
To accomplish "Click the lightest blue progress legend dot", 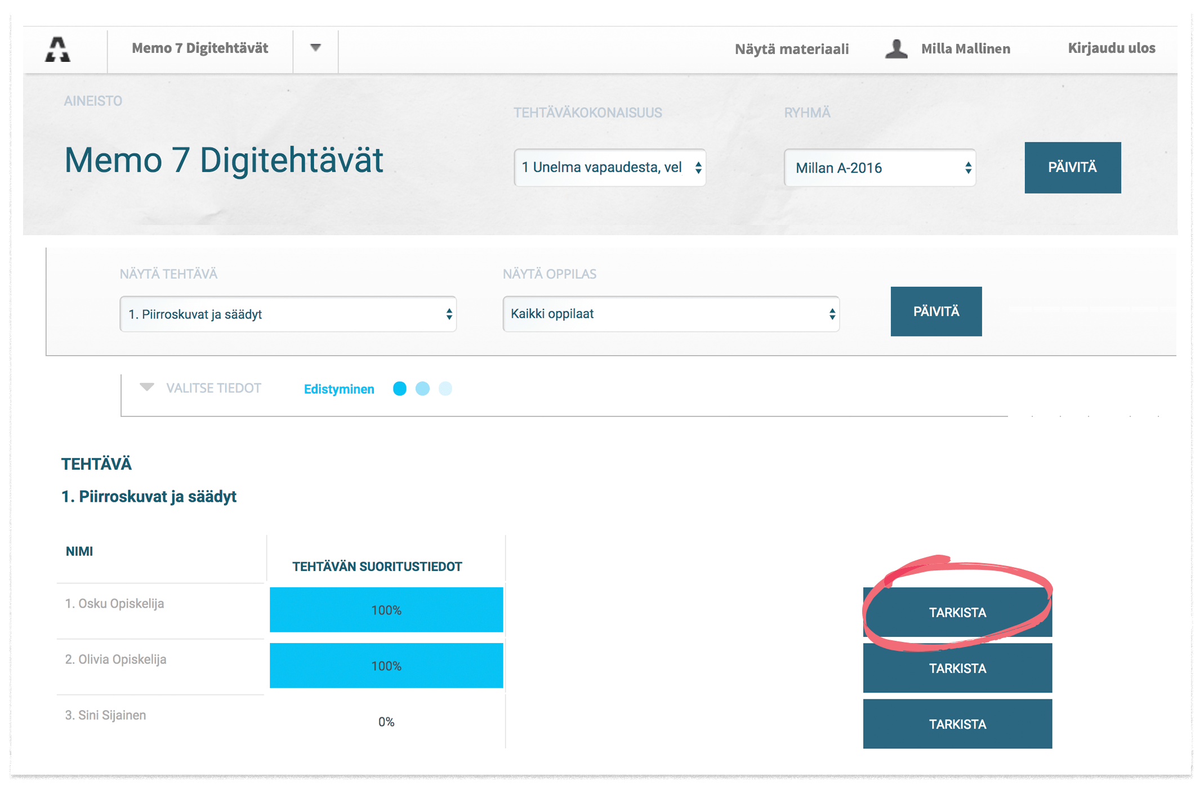I will tap(445, 389).
